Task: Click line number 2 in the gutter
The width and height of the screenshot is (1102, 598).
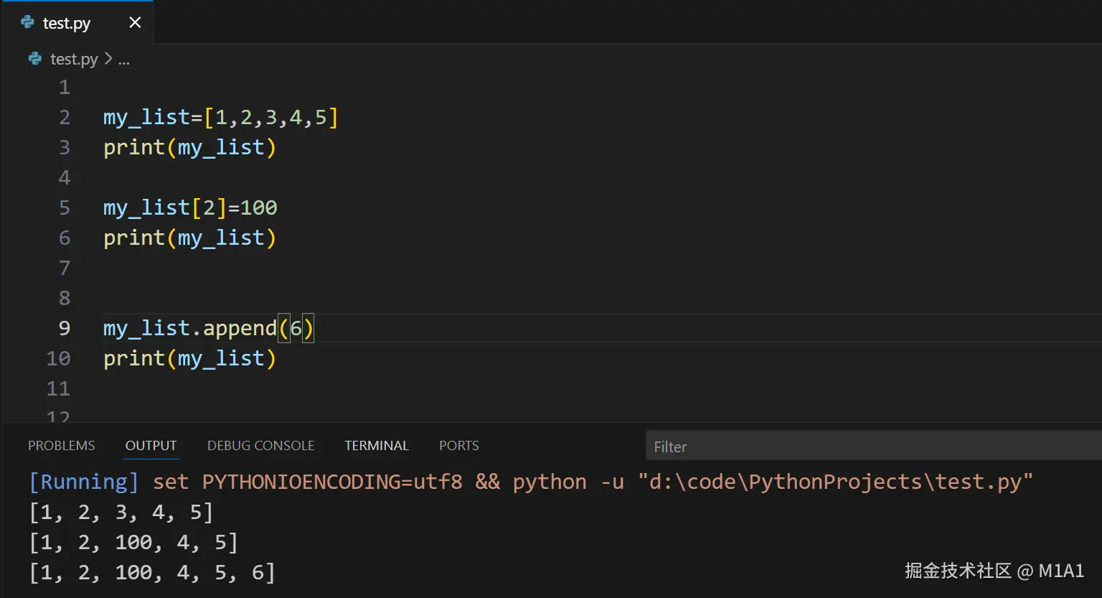Action: 65,117
